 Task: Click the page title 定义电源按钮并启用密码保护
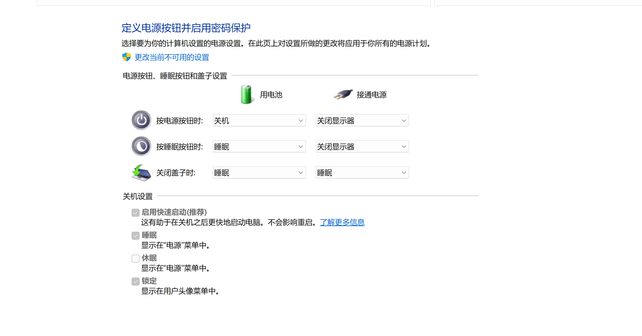[x=186, y=28]
